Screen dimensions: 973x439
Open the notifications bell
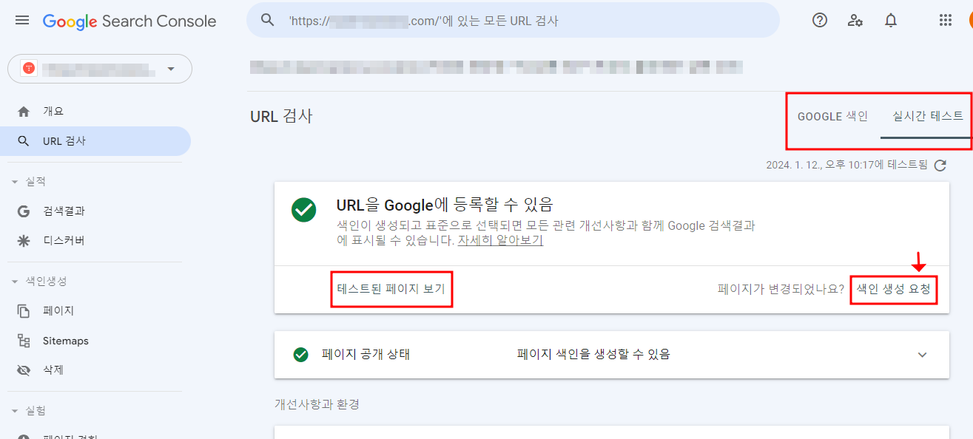click(x=891, y=21)
